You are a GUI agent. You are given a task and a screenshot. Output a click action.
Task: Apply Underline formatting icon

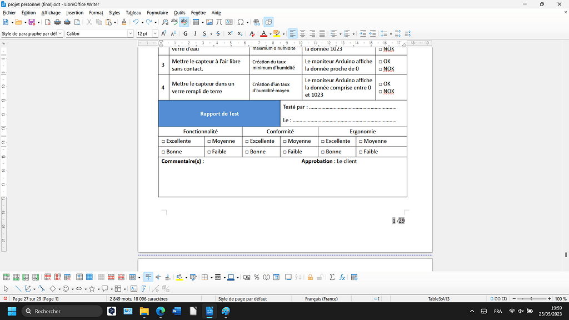tap(204, 33)
